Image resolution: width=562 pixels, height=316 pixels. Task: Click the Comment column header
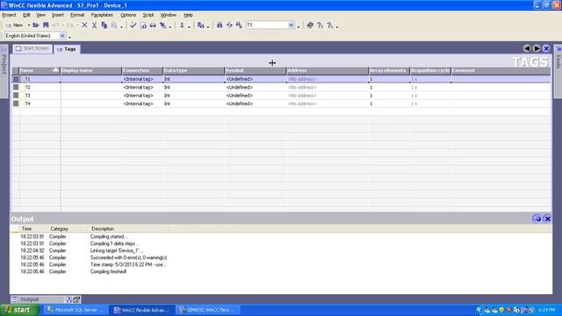[x=501, y=70]
